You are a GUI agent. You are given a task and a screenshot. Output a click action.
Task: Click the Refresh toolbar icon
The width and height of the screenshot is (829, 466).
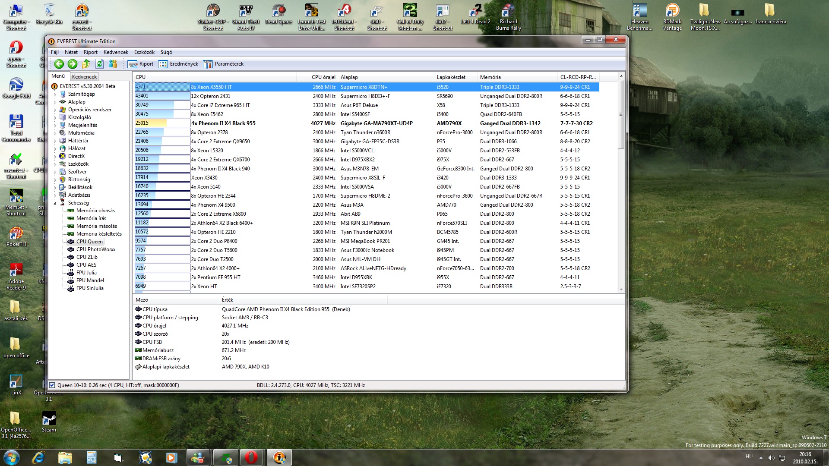coord(99,64)
